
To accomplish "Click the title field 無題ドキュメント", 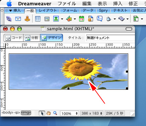I will [110, 38].
